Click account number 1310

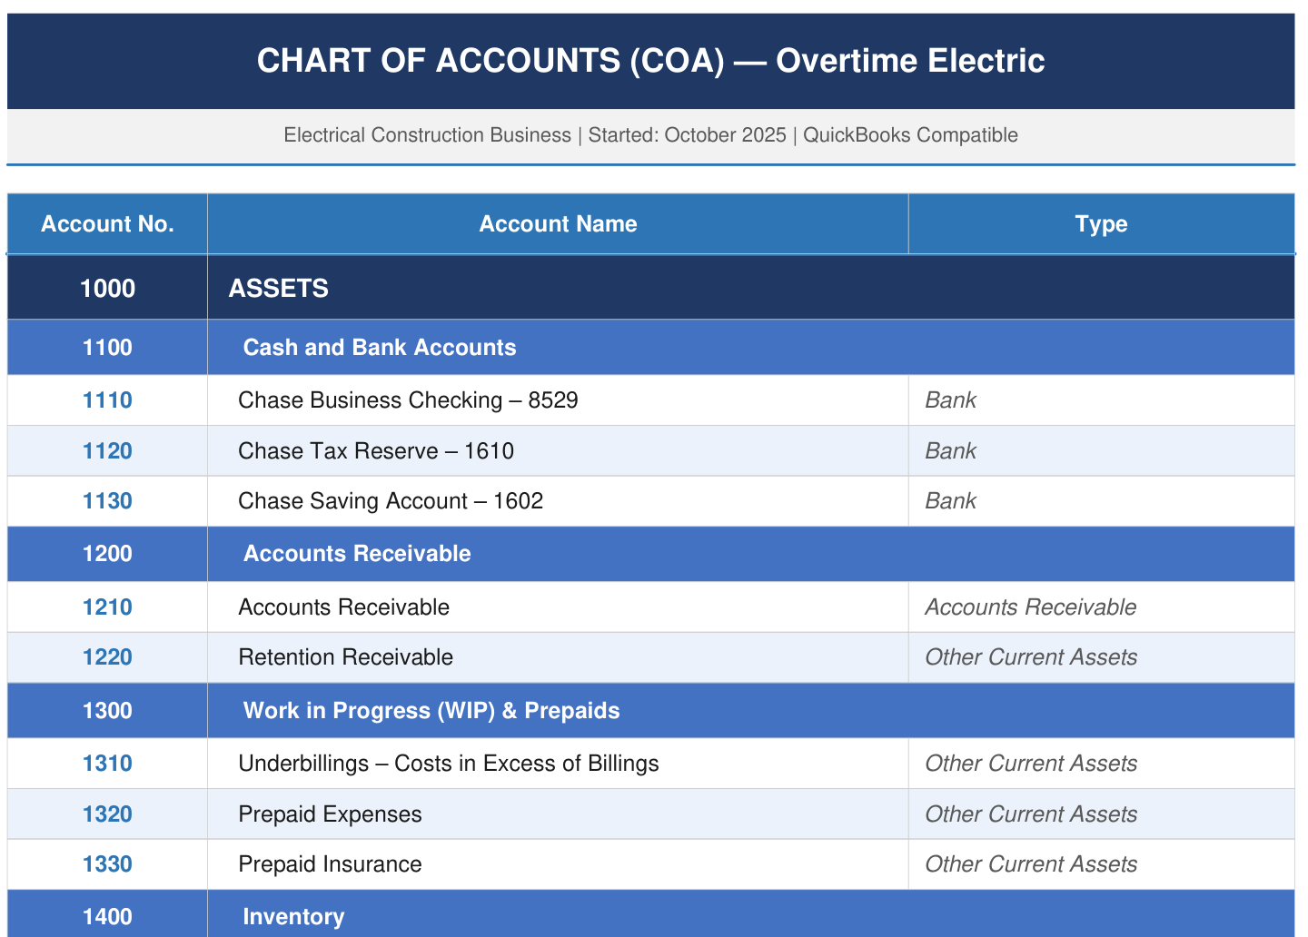(x=107, y=764)
